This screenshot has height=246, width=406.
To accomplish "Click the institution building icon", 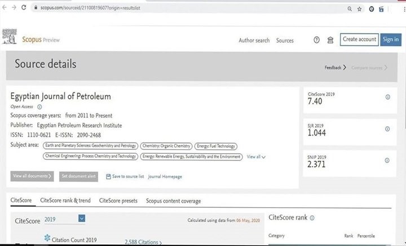I will click(x=330, y=40).
